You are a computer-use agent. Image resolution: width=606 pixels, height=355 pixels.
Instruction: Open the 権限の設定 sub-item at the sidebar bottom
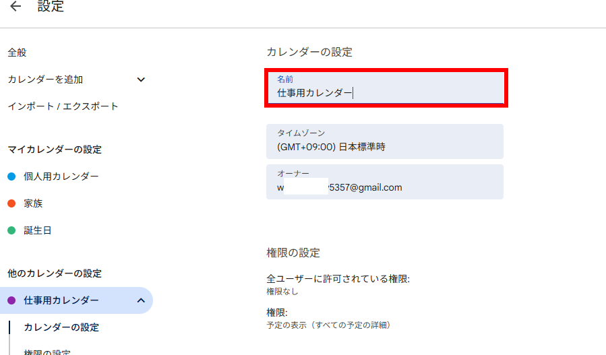pyautogui.click(x=47, y=352)
